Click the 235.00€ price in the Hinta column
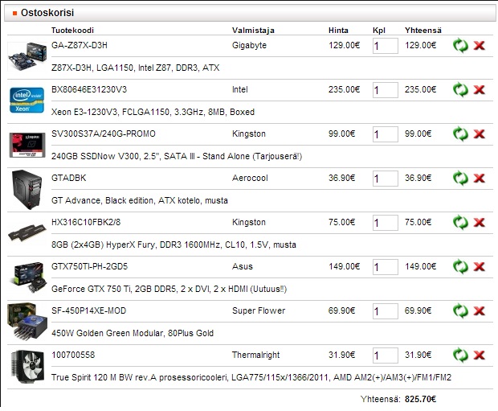This screenshot has height=411, width=498. [x=344, y=90]
